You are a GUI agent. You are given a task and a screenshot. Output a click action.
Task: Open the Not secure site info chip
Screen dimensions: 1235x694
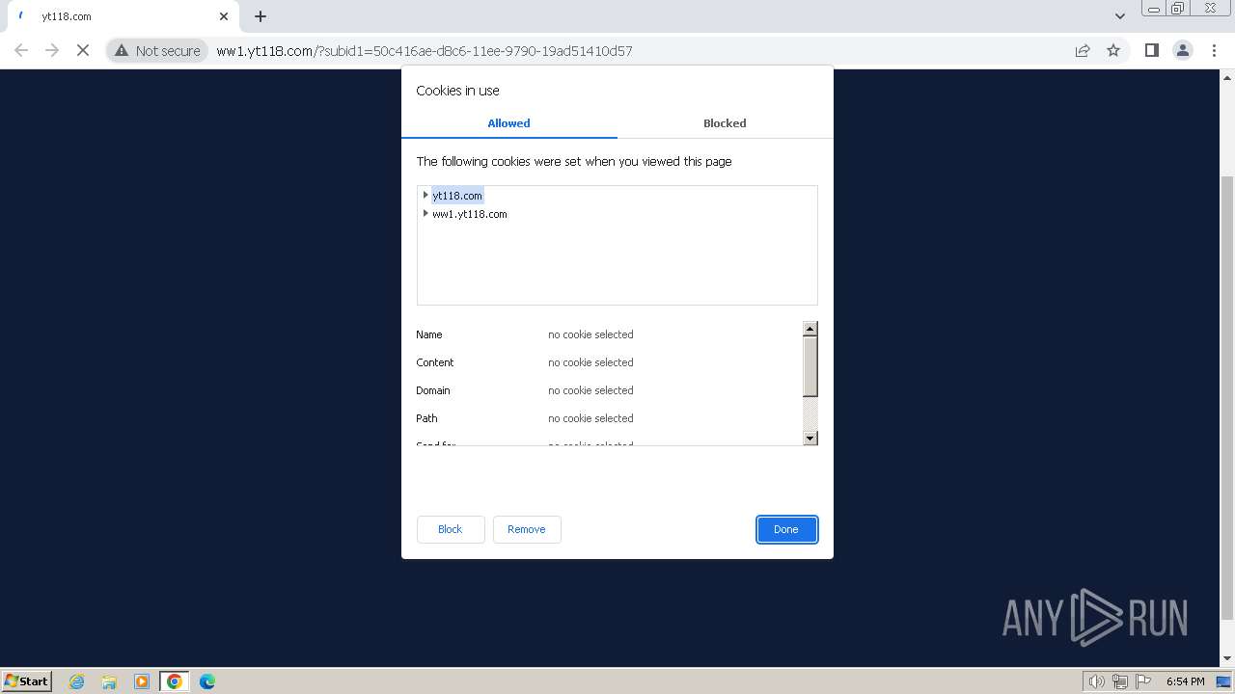coord(157,50)
